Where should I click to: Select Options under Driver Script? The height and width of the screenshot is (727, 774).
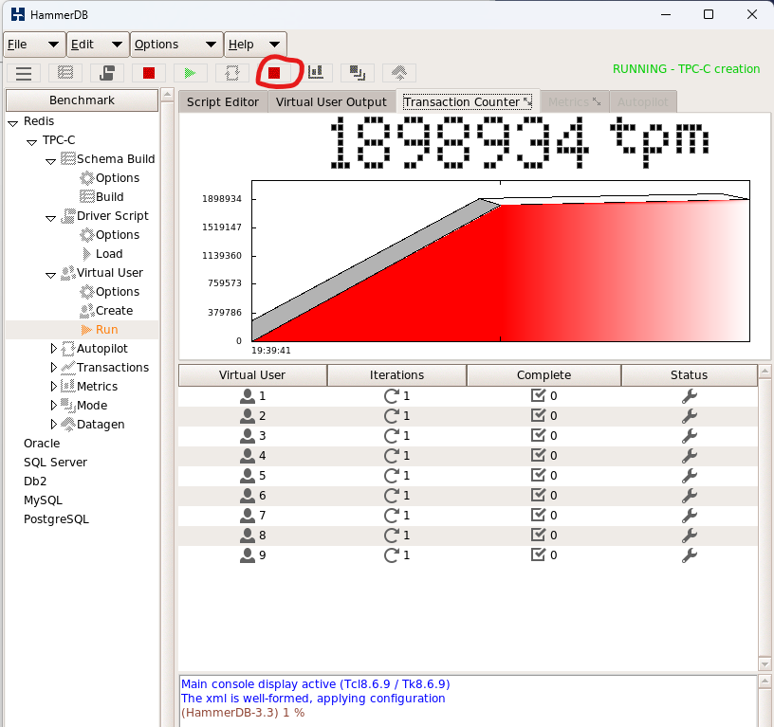(118, 235)
